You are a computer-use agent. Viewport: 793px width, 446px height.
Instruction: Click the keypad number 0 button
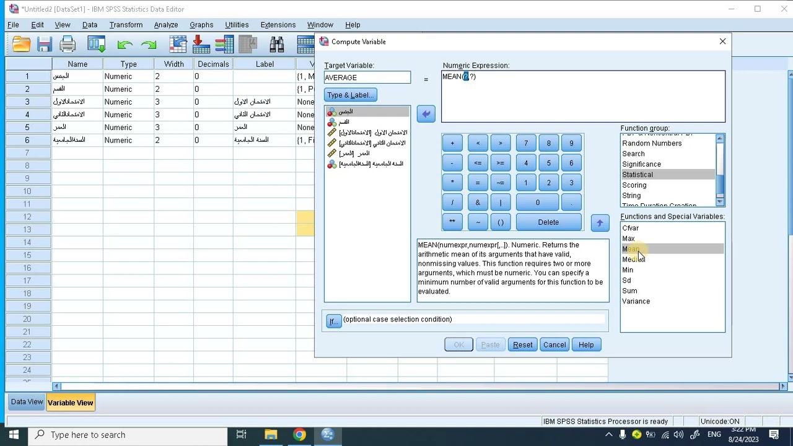[538, 203]
